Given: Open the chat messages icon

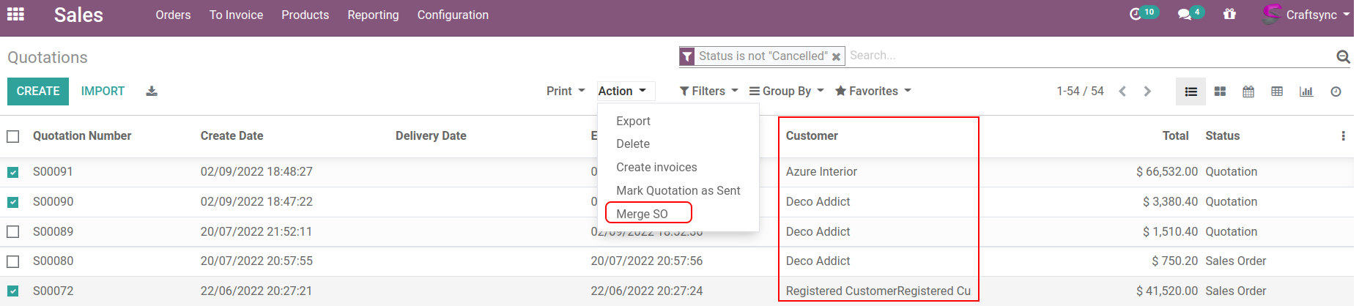Looking at the screenshot, I should (1185, 15).
